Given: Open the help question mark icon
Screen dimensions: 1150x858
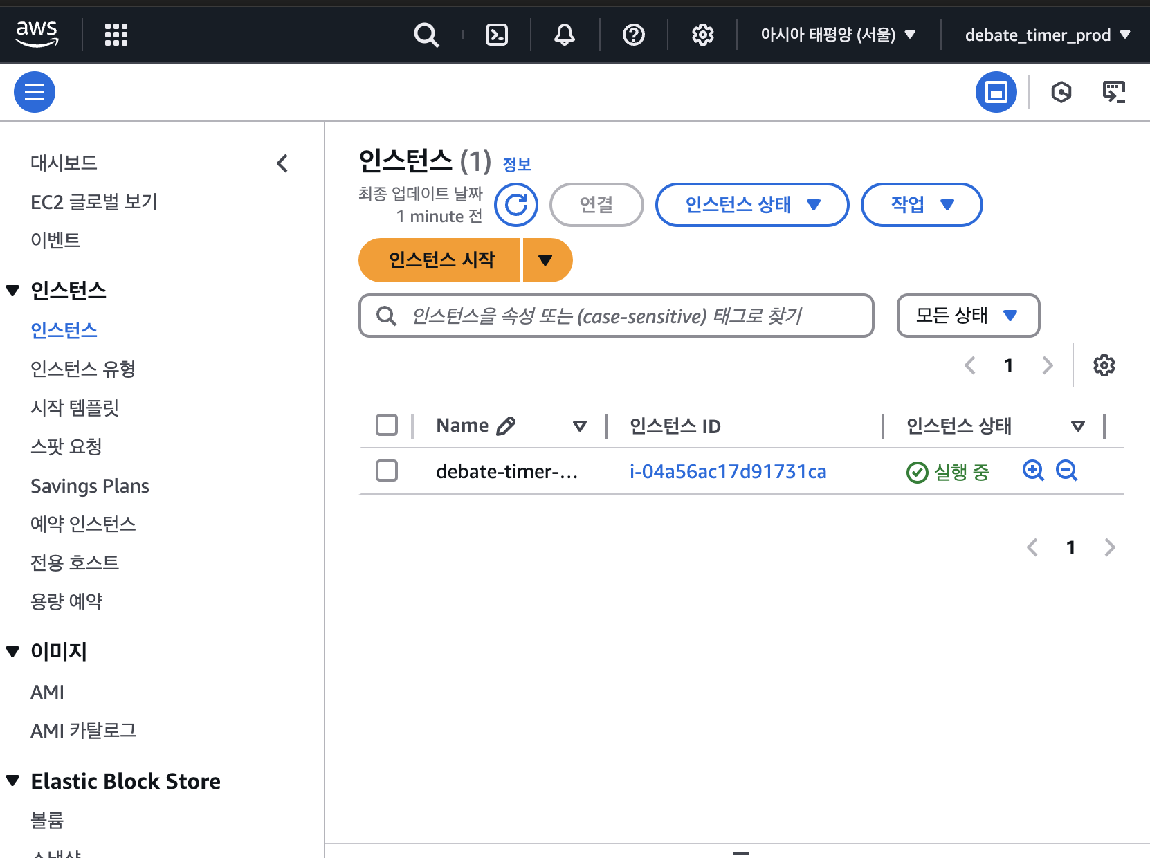Looking at the screenshot, I should tap(634, 35).
